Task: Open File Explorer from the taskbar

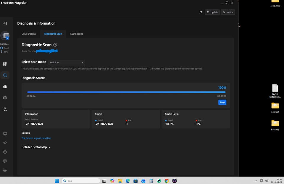Action: (120, 181)
